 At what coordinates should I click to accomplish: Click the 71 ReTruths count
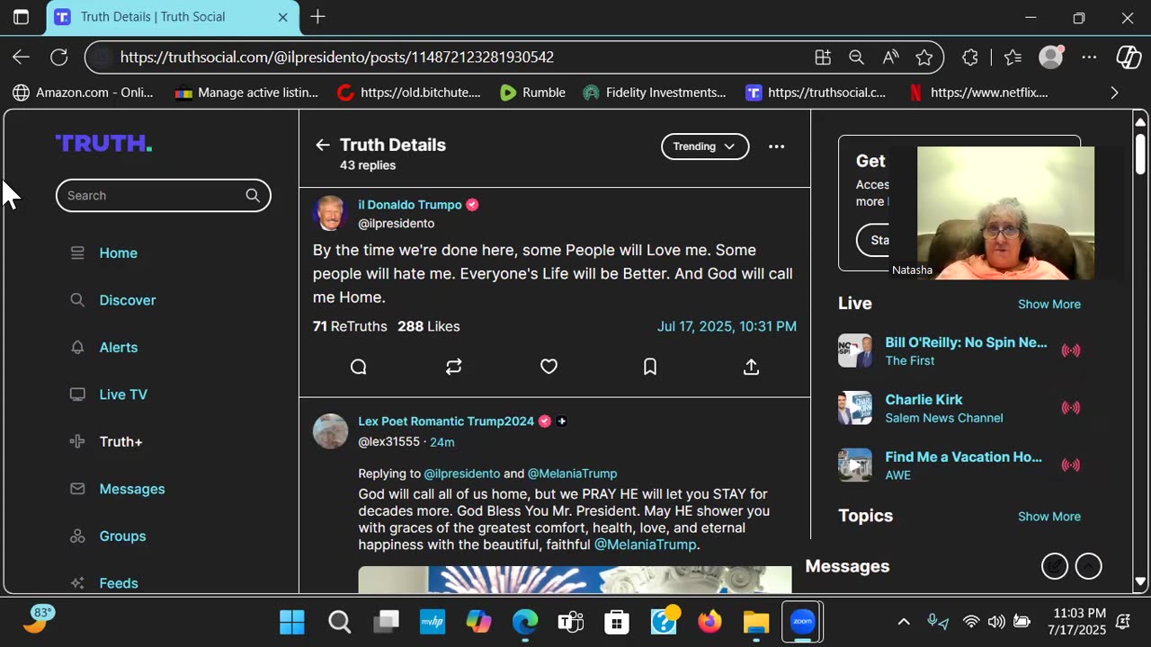point(350,326)
